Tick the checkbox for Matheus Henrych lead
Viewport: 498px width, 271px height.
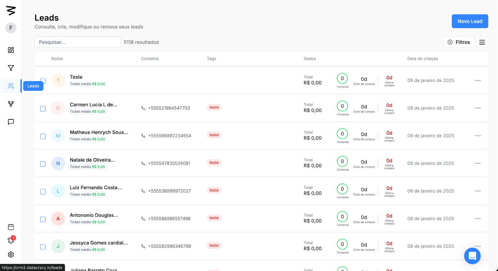(x=43, y=136)
